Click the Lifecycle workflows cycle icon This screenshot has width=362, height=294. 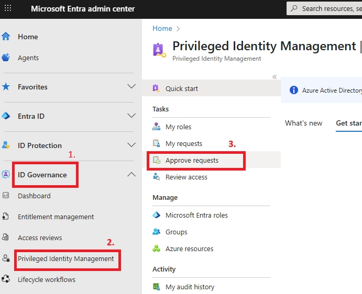6,279
